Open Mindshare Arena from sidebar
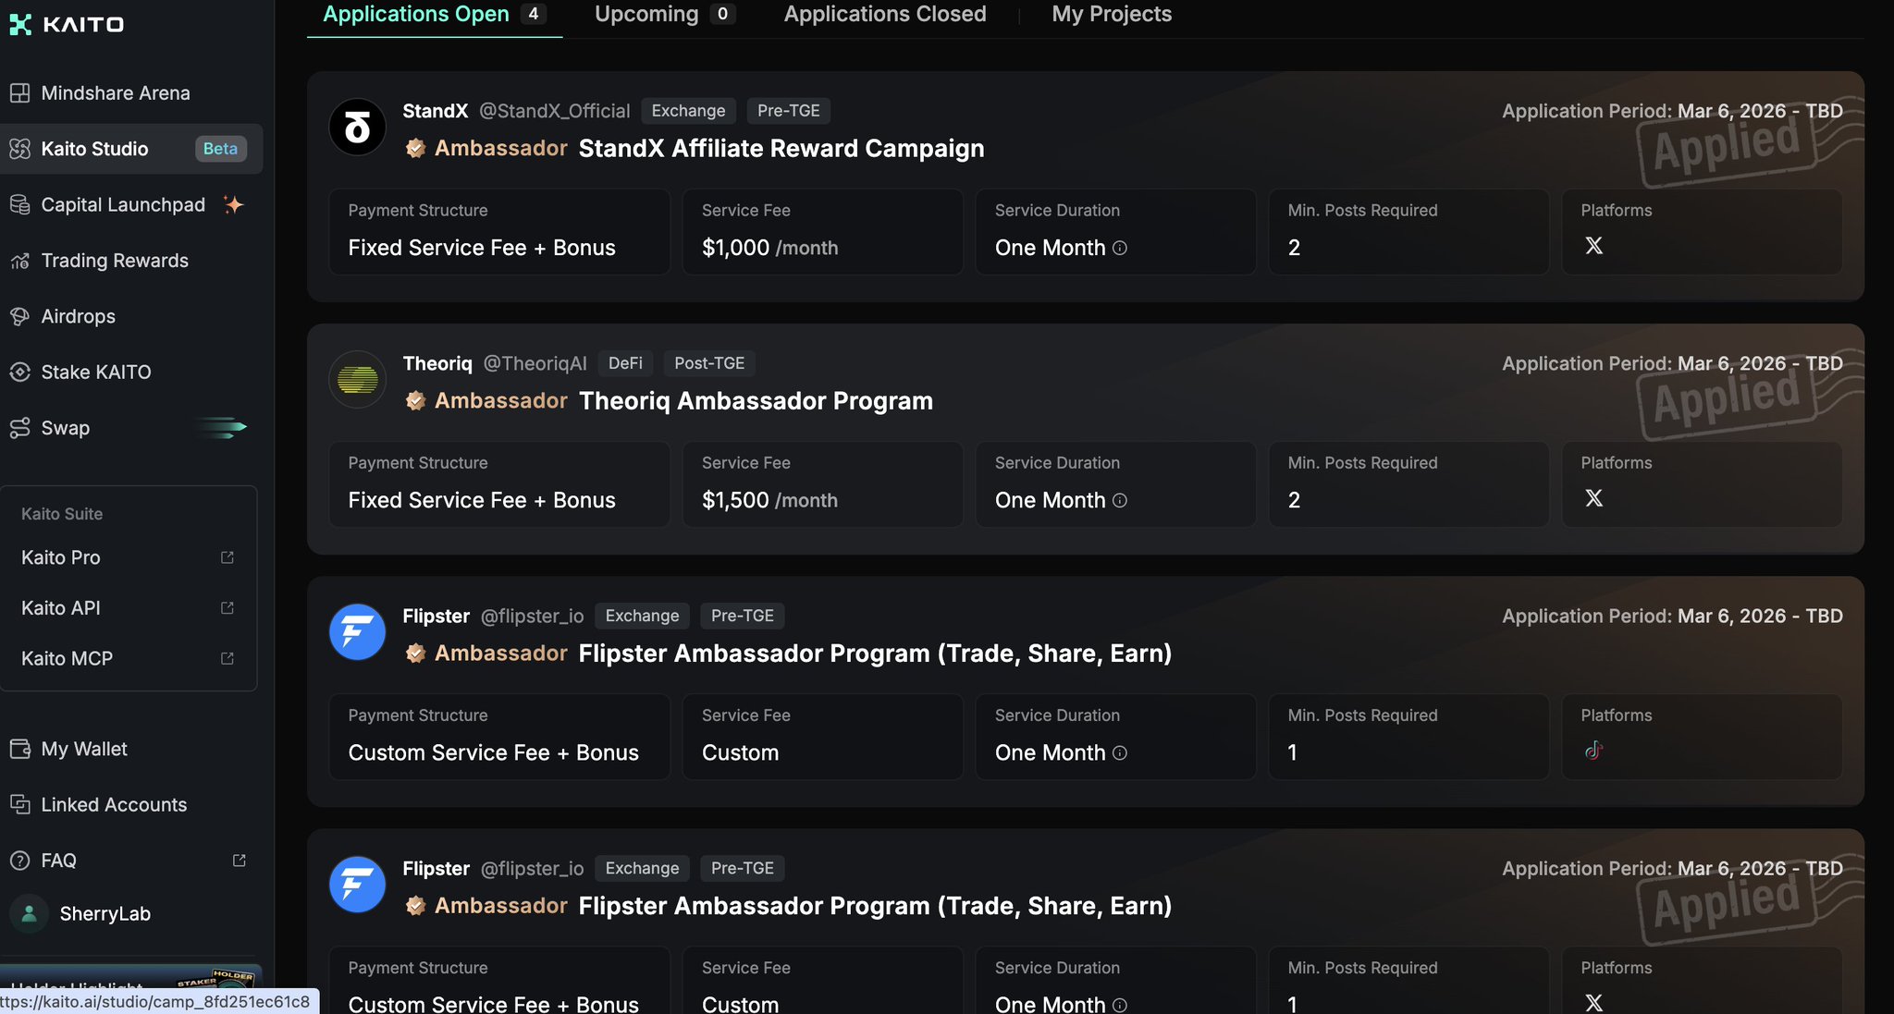Viewport: 1894px width, 1014px height. [115, 93]
